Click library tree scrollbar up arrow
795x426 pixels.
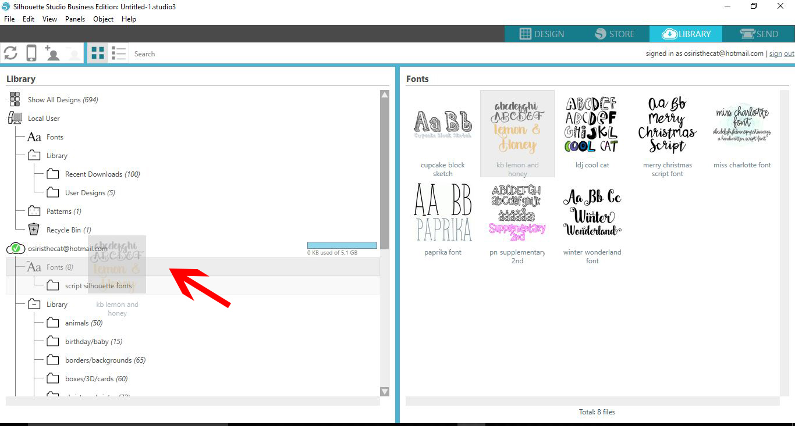[x=384, y=94]
